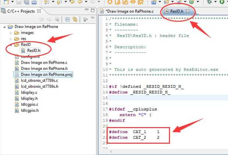The height and width of the screenshot is (155, 228).
Task: Click the Save floppy-disk toolbar icon
Action: click(19, 2)
